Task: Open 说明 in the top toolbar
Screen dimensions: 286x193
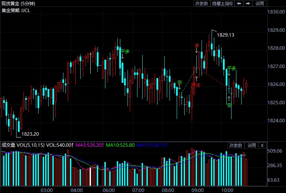Action: tap(260, 3)
